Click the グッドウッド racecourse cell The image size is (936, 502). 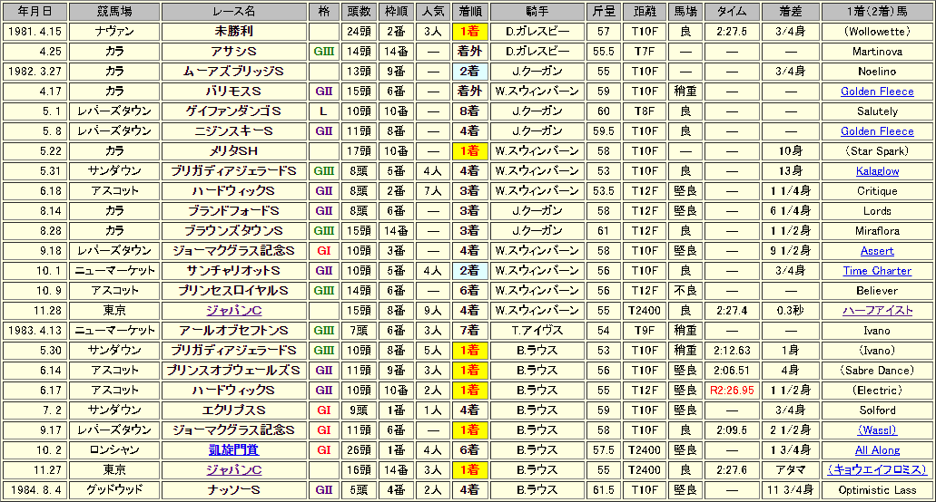[x=114, y=490]
